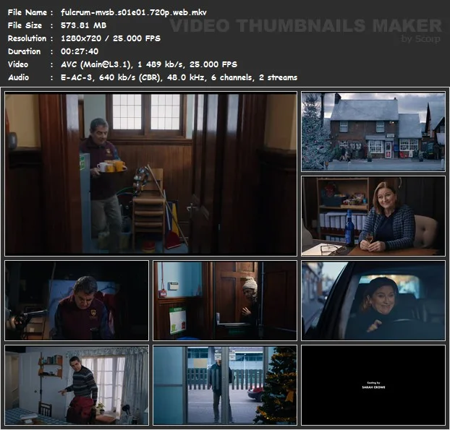Click the file size value 573.81 MB

pos(83,25)
